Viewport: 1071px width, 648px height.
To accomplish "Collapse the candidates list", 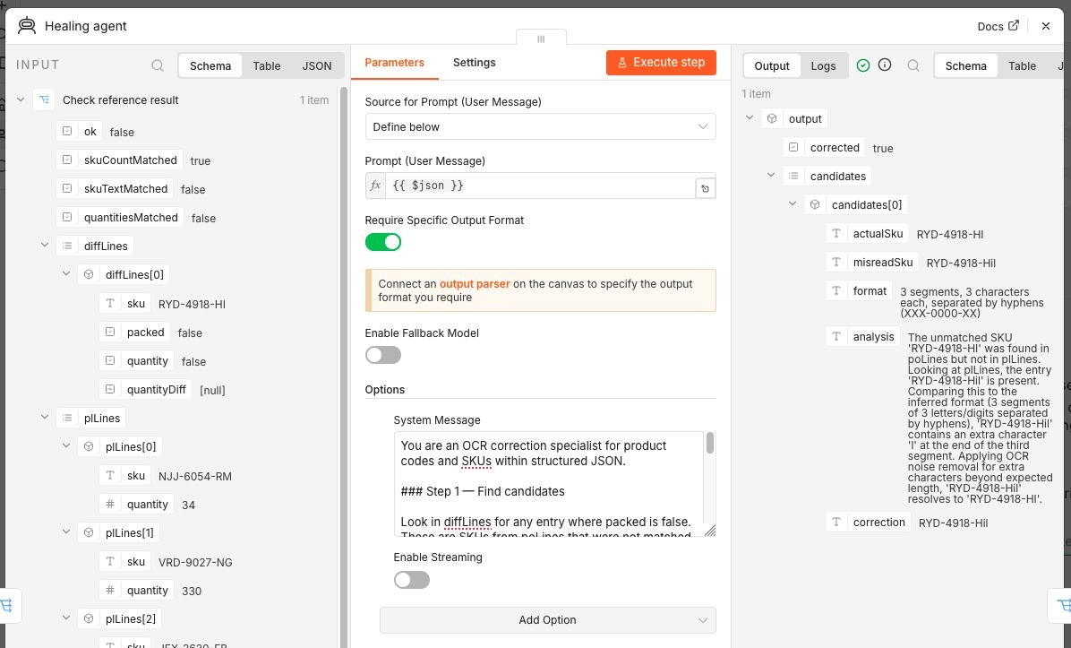I will (x=771, y=176).
